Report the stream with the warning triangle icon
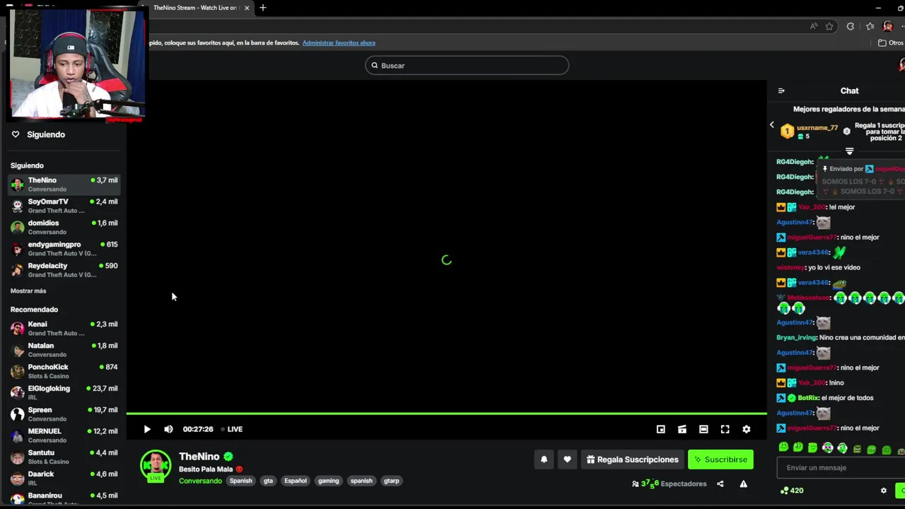Screen dimensions: 905x509 743,484
